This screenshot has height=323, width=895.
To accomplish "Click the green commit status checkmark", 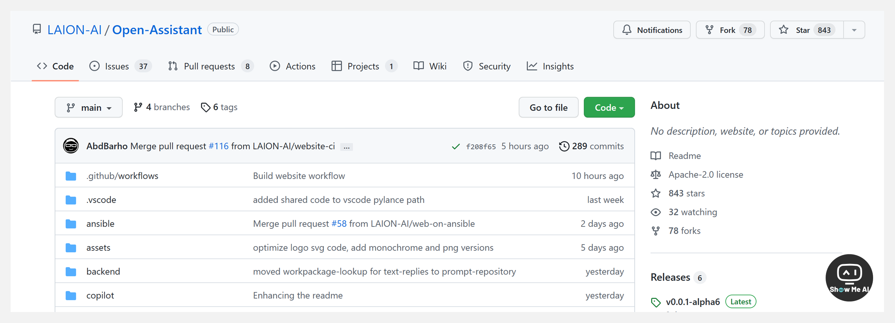I will click(x=455, y=147).
